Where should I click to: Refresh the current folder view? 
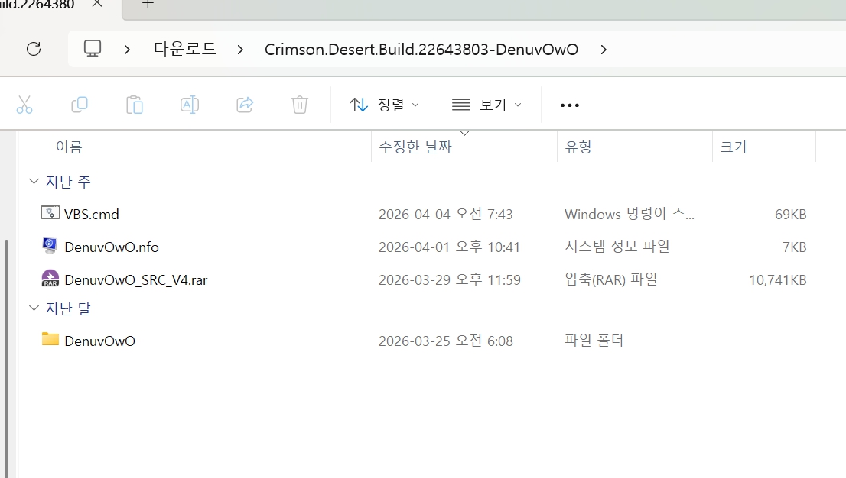34,50
